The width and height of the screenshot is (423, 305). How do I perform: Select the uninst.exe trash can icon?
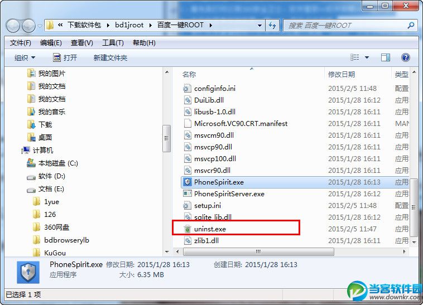[x=187, y=229]
